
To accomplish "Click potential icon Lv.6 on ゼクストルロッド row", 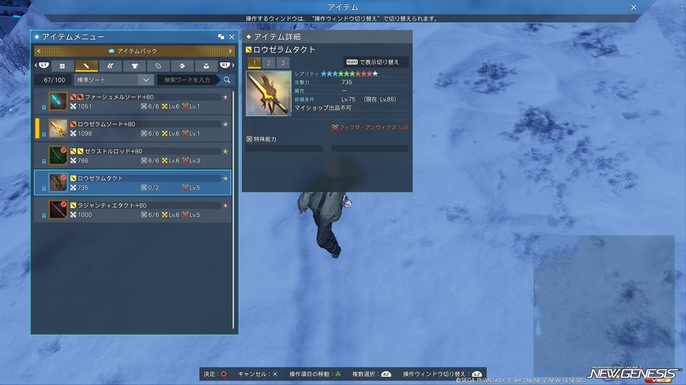I will [x=165, y=160].
